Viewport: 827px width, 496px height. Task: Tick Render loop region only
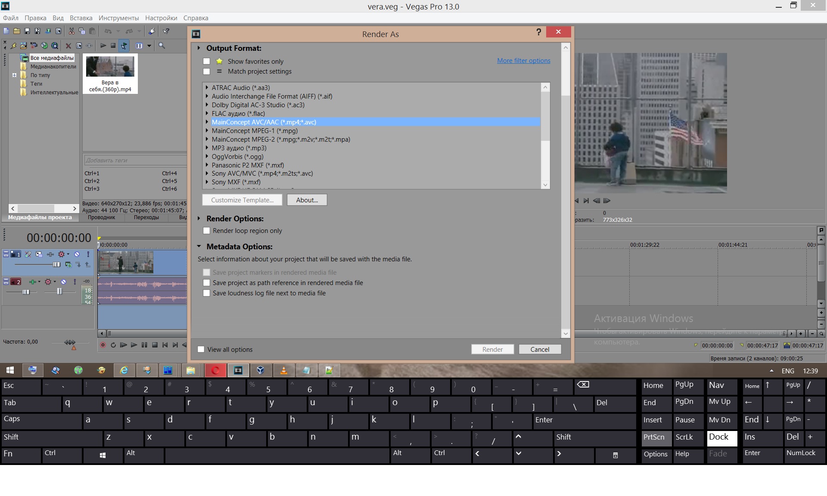[x=207, y=231]
